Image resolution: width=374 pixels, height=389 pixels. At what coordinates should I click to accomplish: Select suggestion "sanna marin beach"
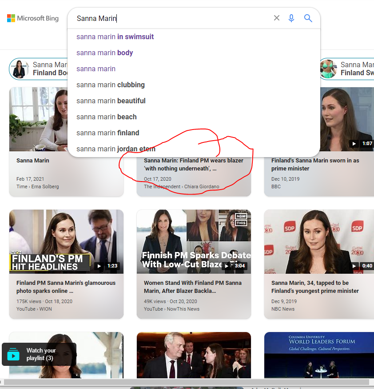(107, 117)
